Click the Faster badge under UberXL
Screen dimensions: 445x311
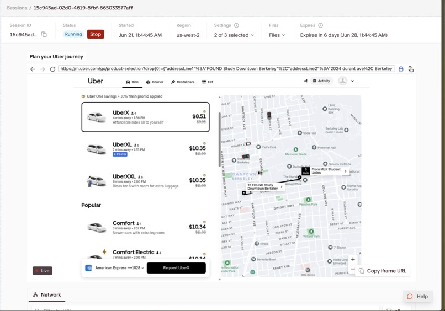coord(120,154)
